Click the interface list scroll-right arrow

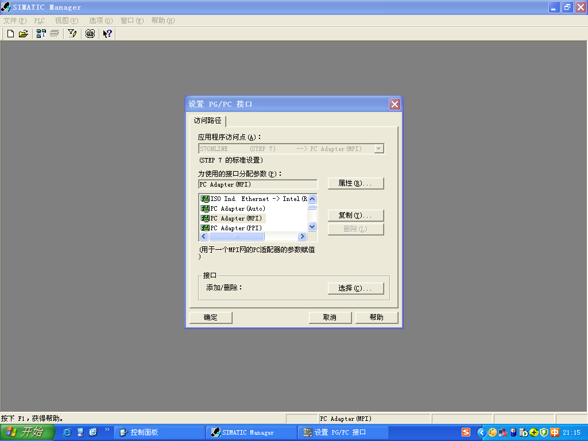click(302, 237)
